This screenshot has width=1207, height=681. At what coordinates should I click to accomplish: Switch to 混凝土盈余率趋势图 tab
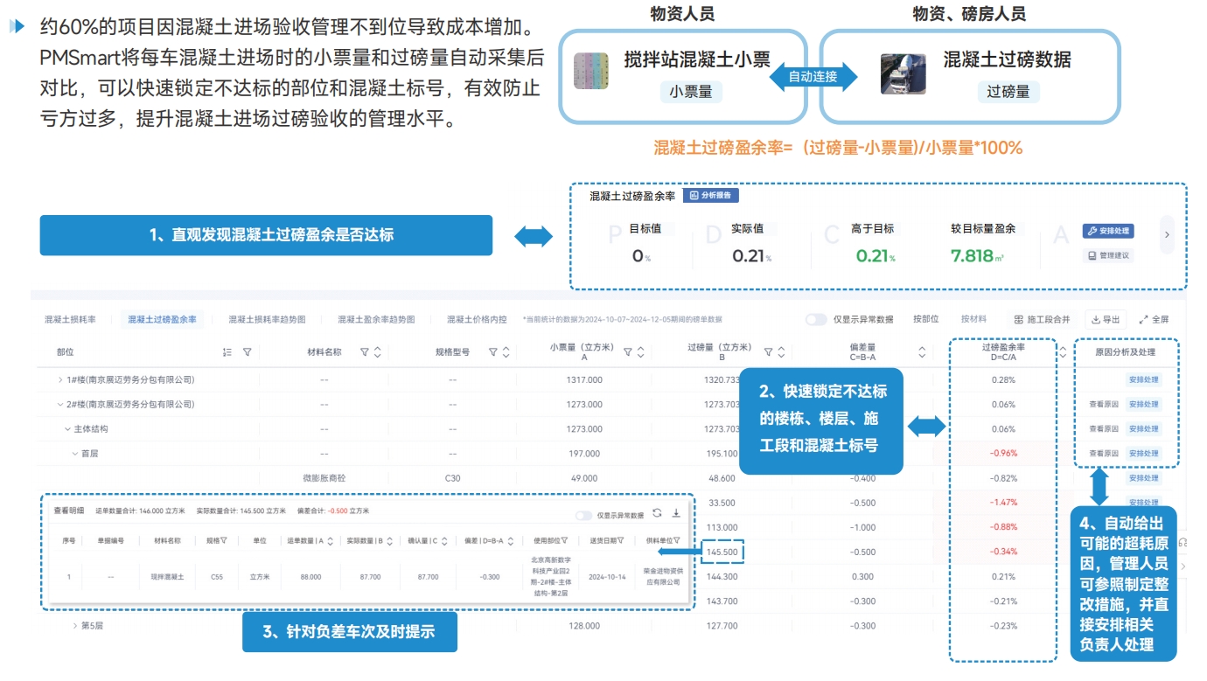(376, 320)
